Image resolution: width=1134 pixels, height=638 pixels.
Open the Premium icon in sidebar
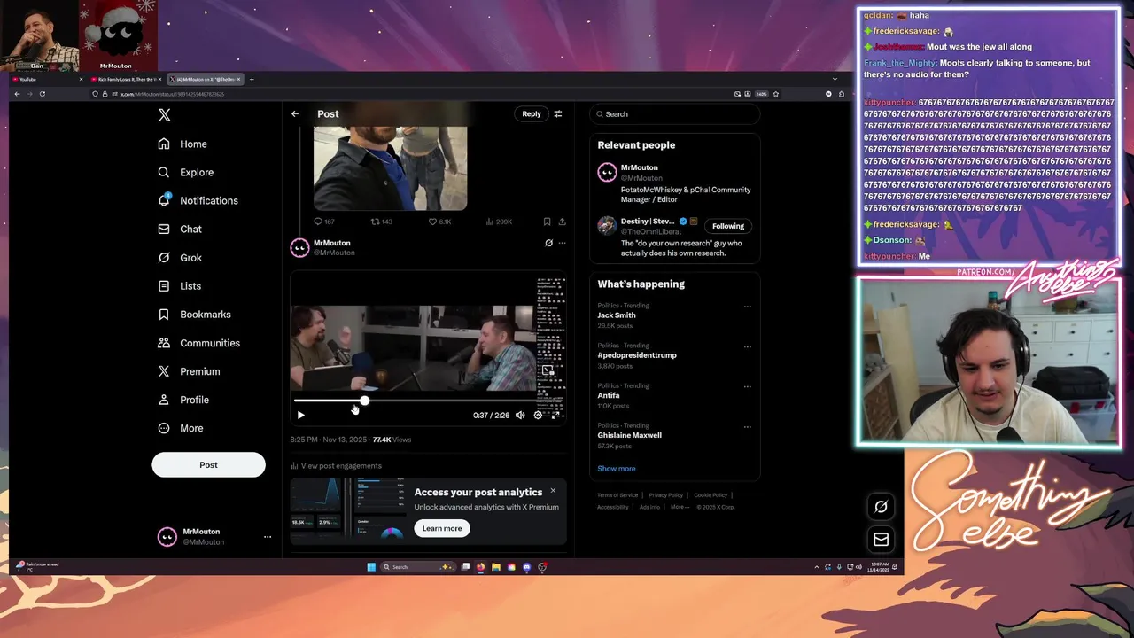164,371
